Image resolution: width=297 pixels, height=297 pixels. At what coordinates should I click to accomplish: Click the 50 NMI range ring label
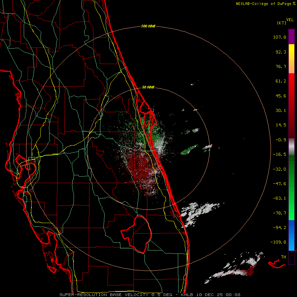click(x=148, y=87)
